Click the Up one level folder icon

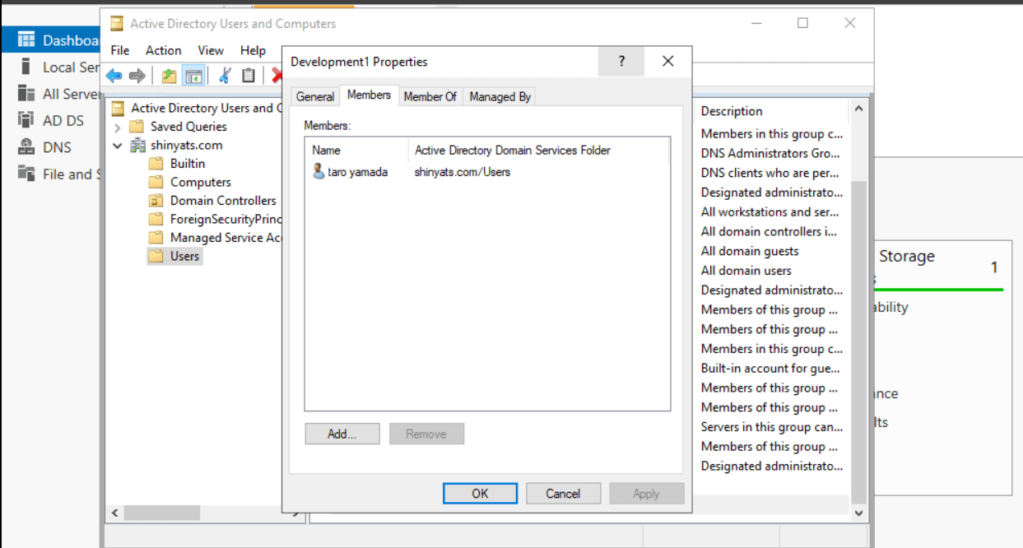coord(169,76)
